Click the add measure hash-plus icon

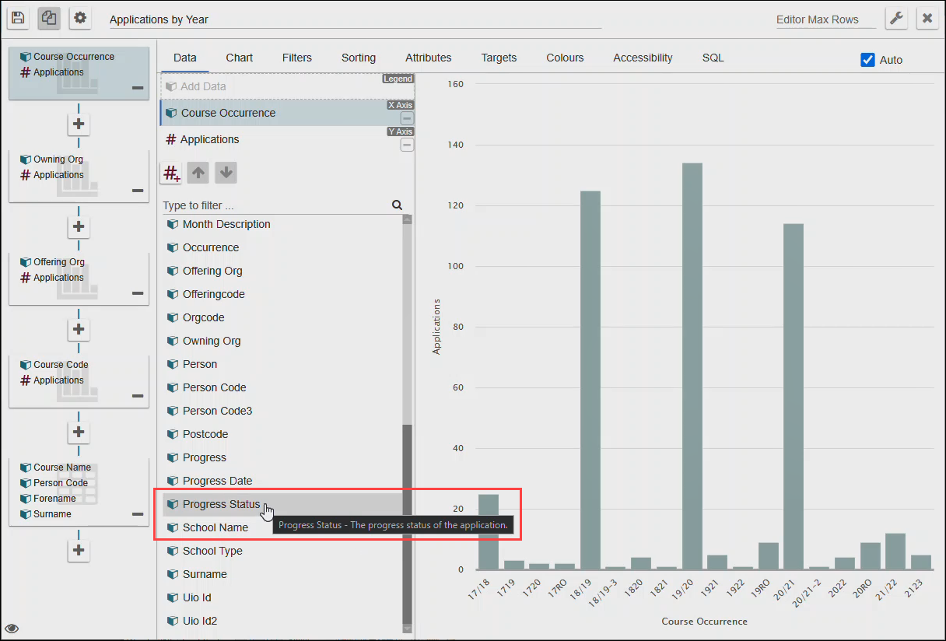[x=171, y=173]
